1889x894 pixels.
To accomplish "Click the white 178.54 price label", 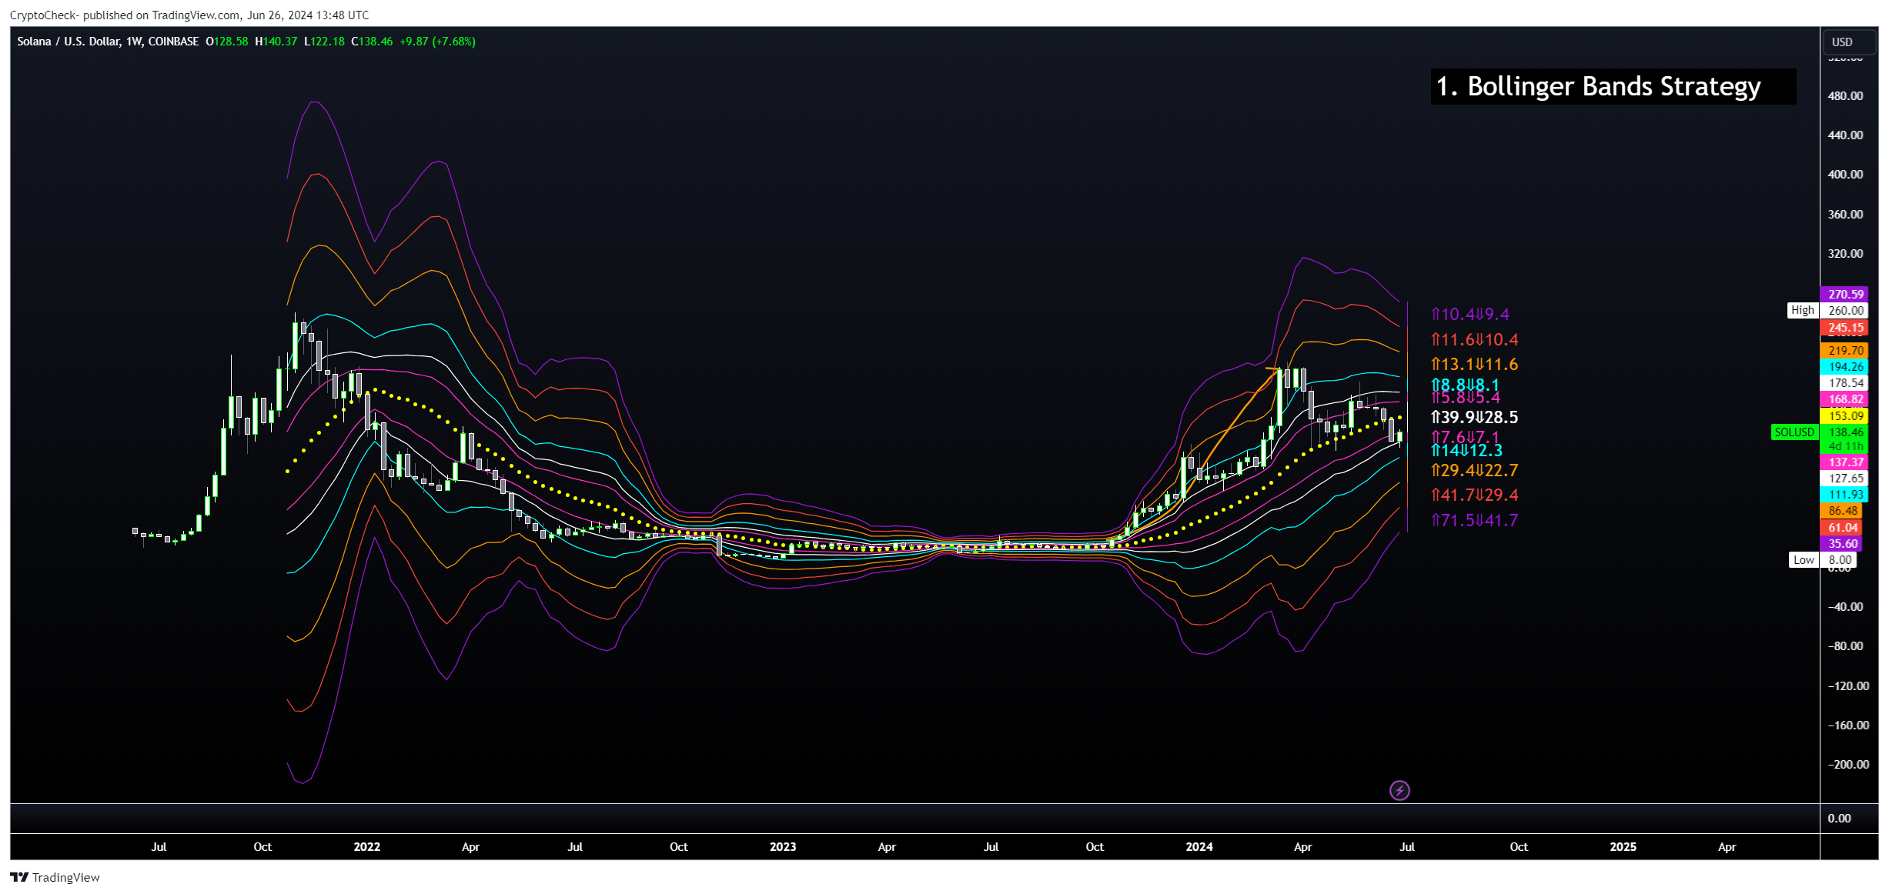I will [x=1845, y=383].
